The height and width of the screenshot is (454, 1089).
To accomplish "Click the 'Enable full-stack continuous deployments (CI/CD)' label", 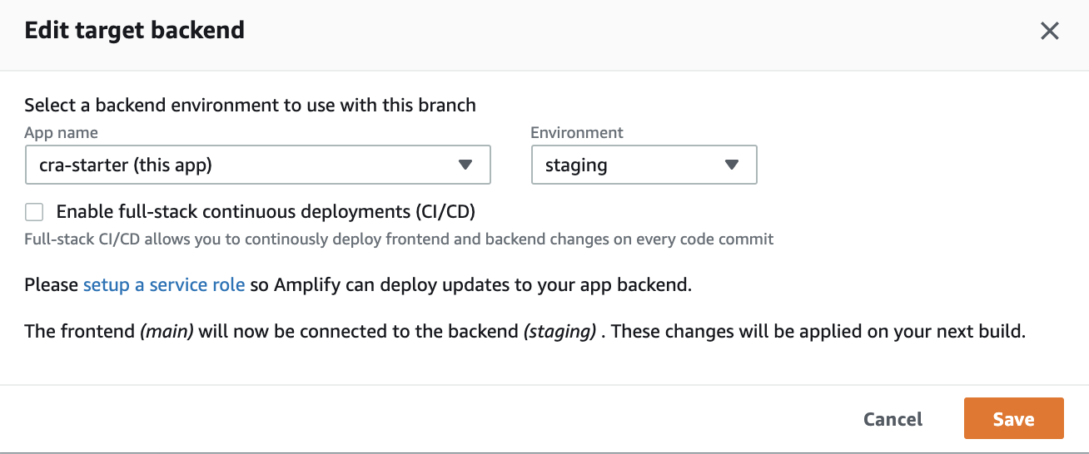I will coord(266,212).
